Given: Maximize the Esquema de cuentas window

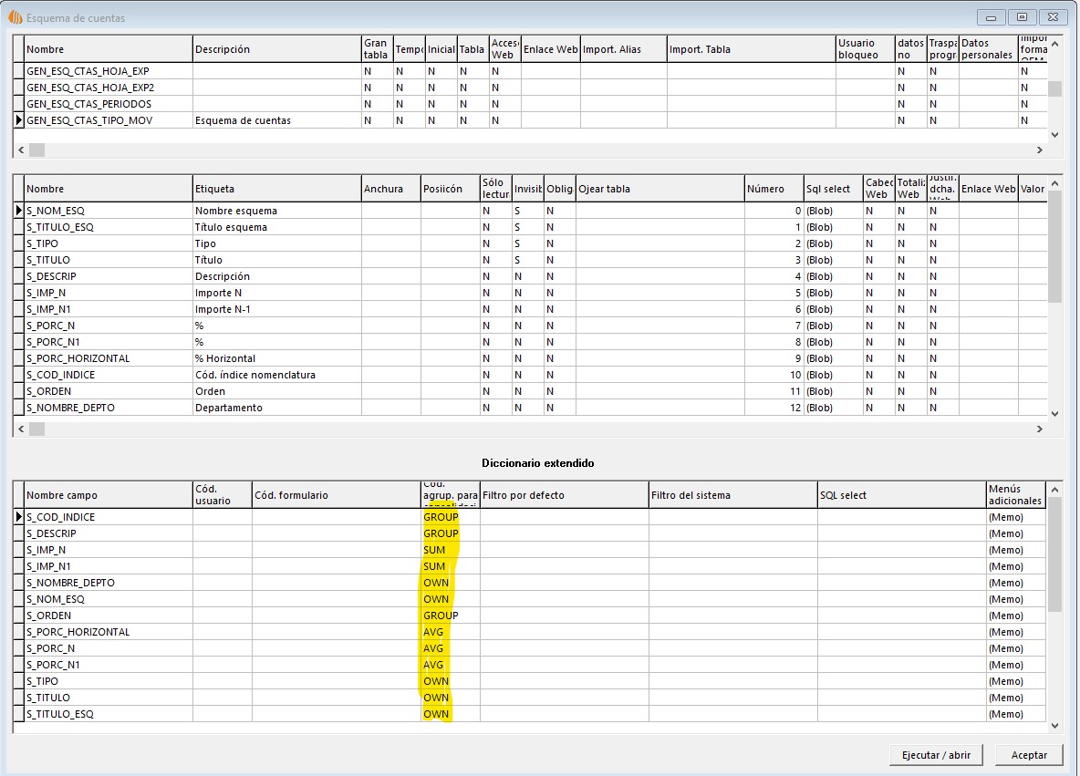Looking at the screenshot, I should tap(1022, 17).
